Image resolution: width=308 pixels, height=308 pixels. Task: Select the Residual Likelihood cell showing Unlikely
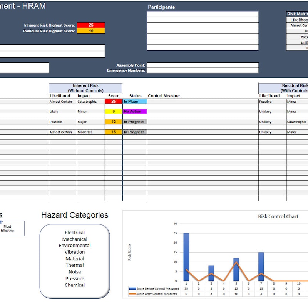click(269, 112)
